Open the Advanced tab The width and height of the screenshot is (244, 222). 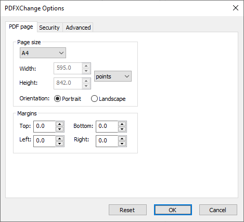coord(78,28)
